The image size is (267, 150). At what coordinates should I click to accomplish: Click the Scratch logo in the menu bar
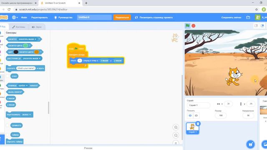tap(4, 17)
